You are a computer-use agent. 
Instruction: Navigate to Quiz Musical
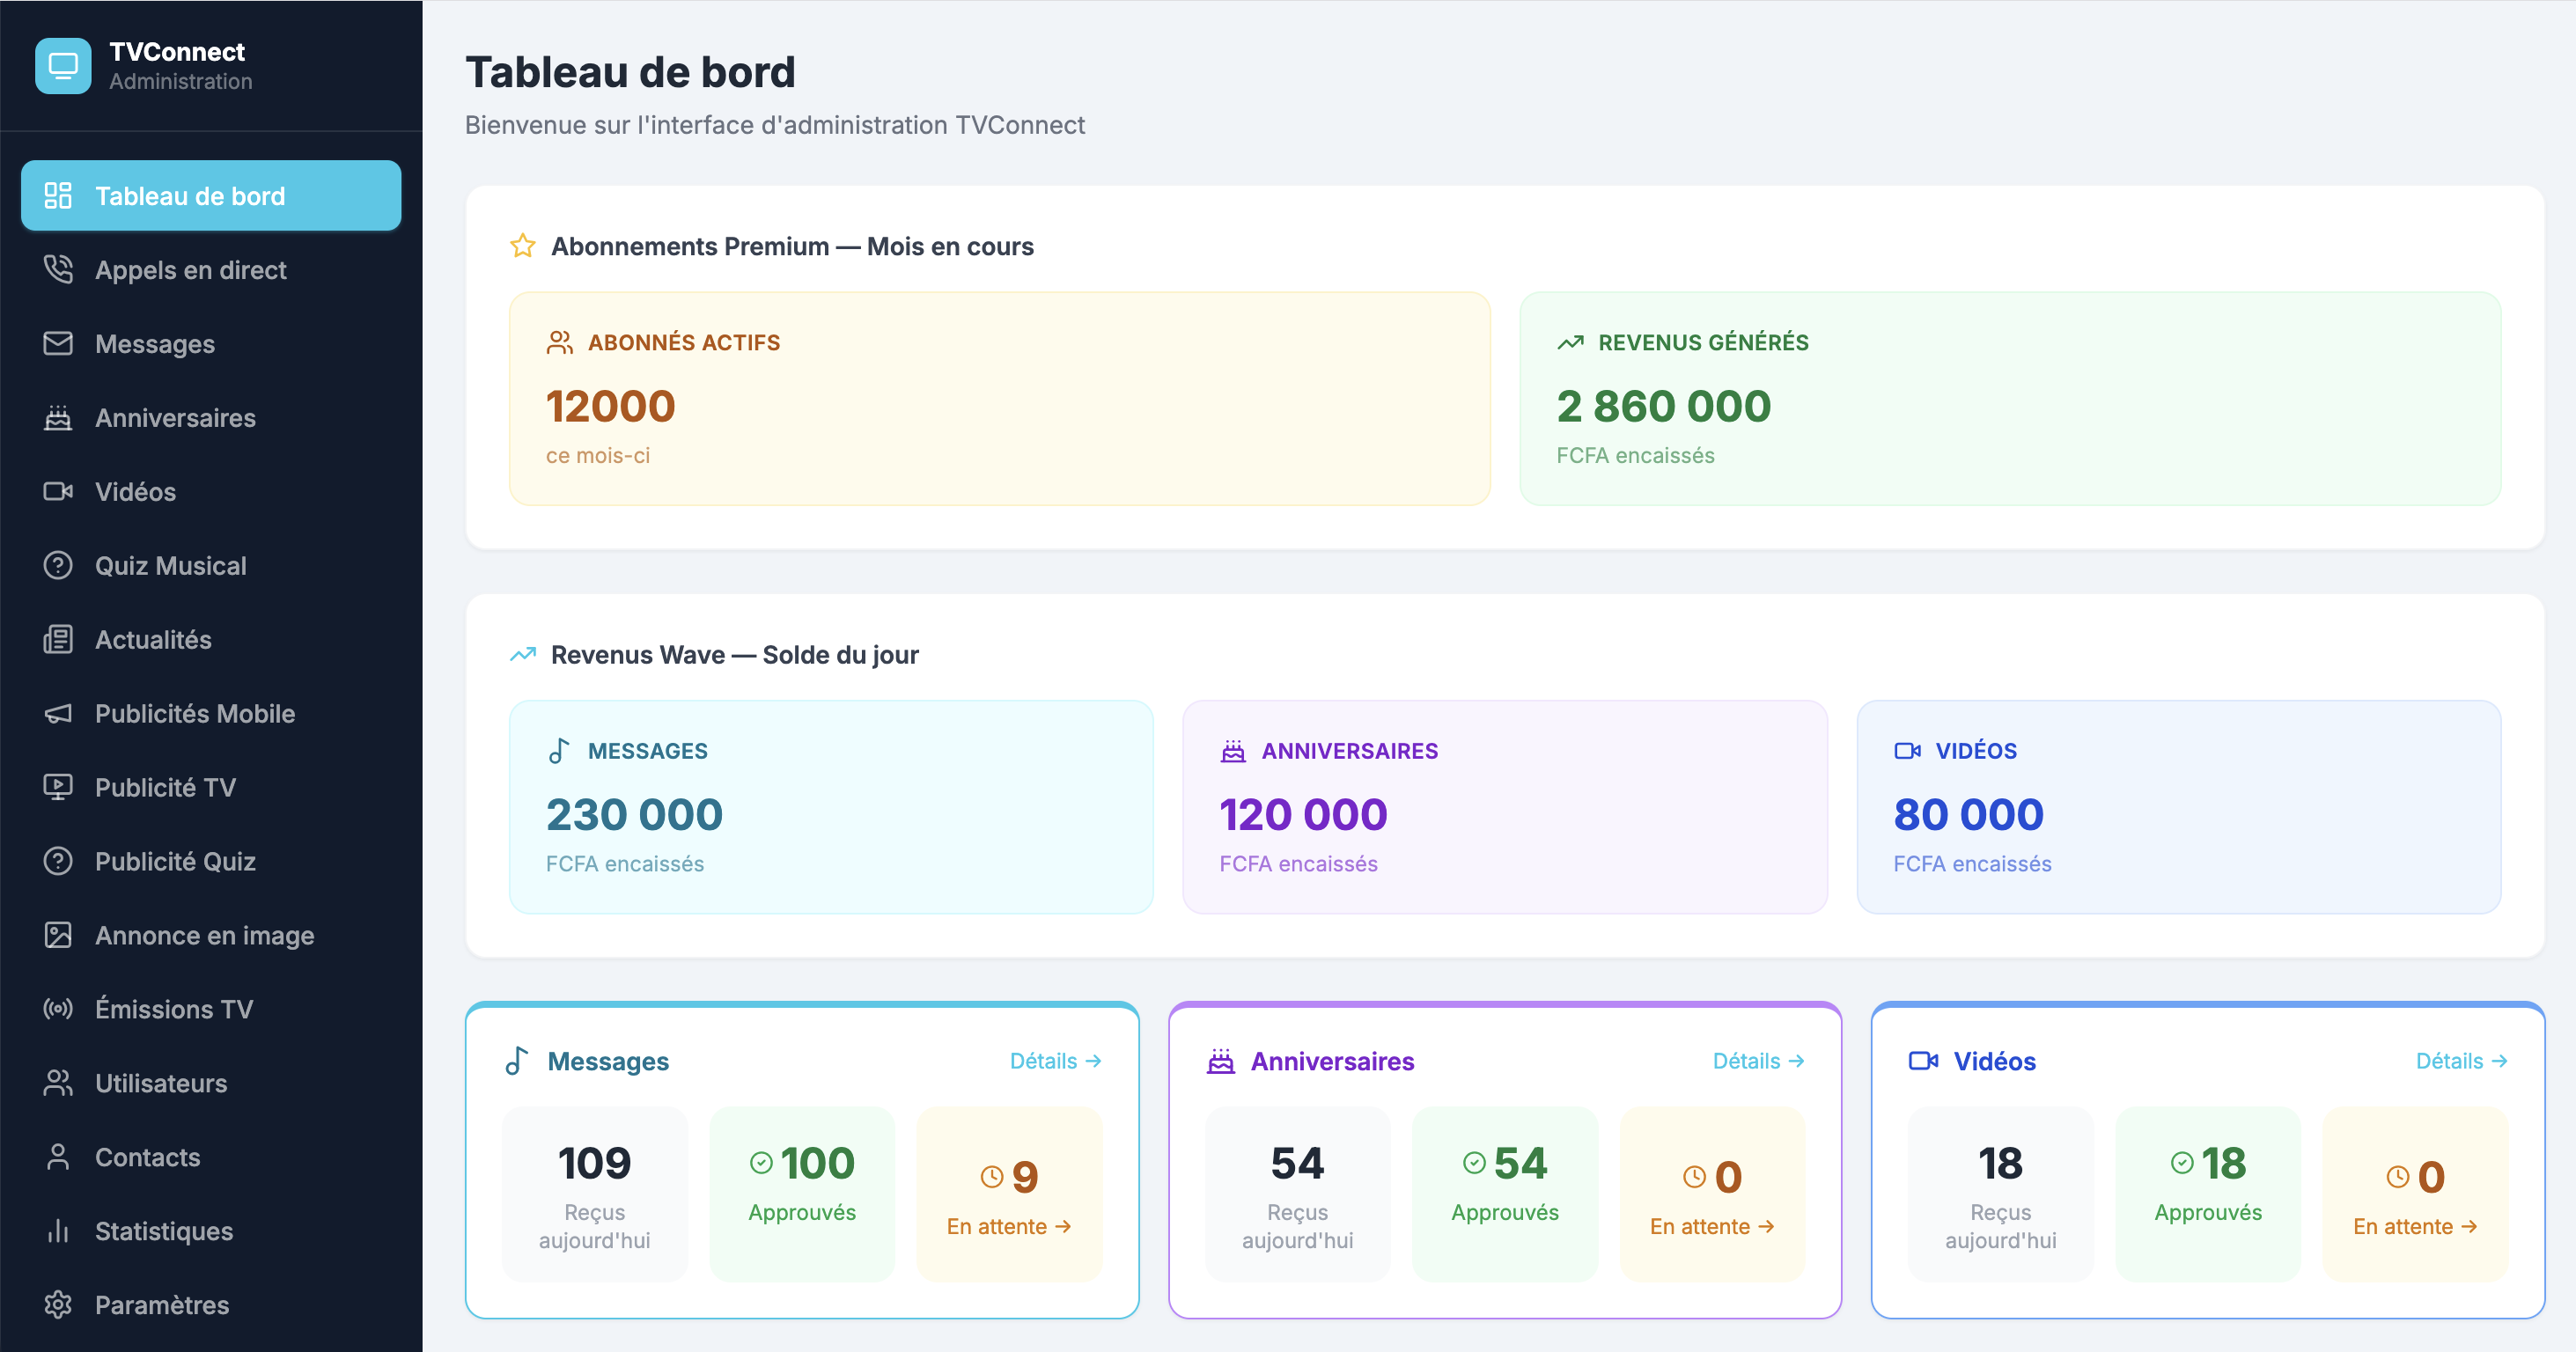click(x=211, y=566)
